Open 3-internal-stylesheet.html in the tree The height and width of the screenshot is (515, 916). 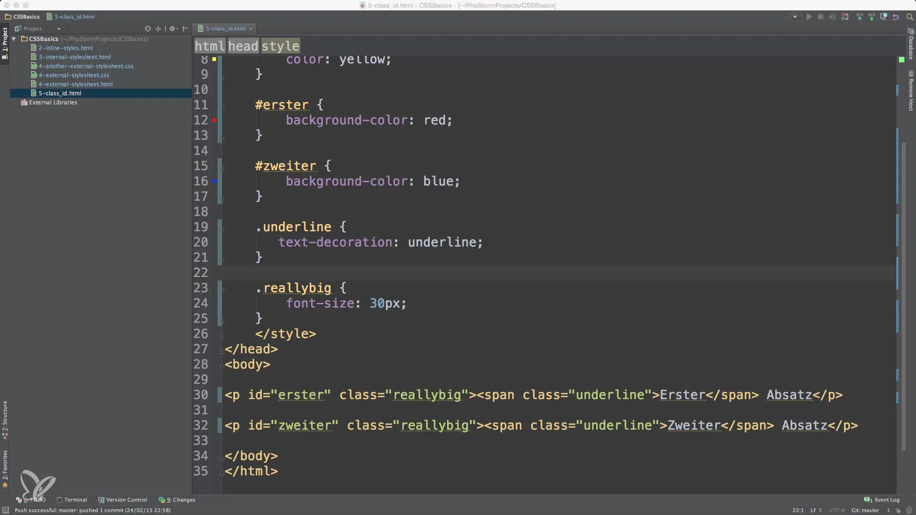point(74,57)
